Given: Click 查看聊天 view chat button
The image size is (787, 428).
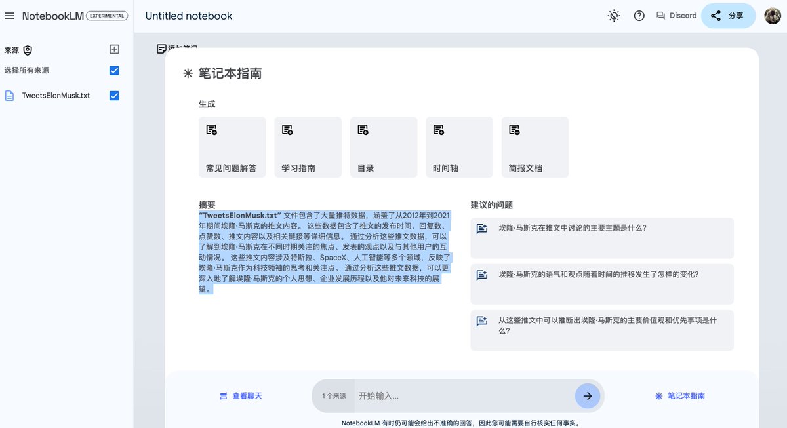Looking at the screenshot, I should click(241, 396).
